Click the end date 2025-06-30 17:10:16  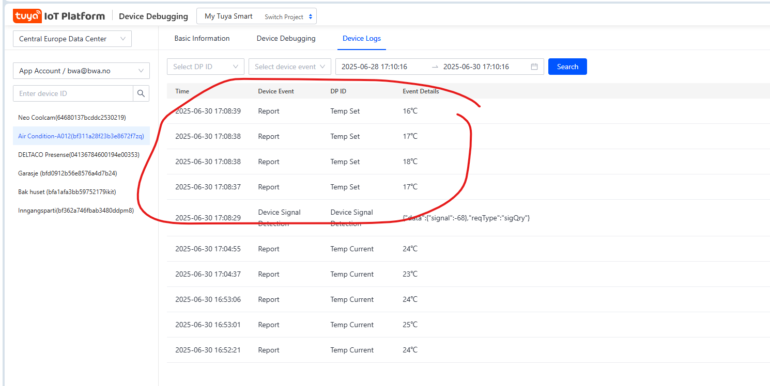(x=476, y=67)
